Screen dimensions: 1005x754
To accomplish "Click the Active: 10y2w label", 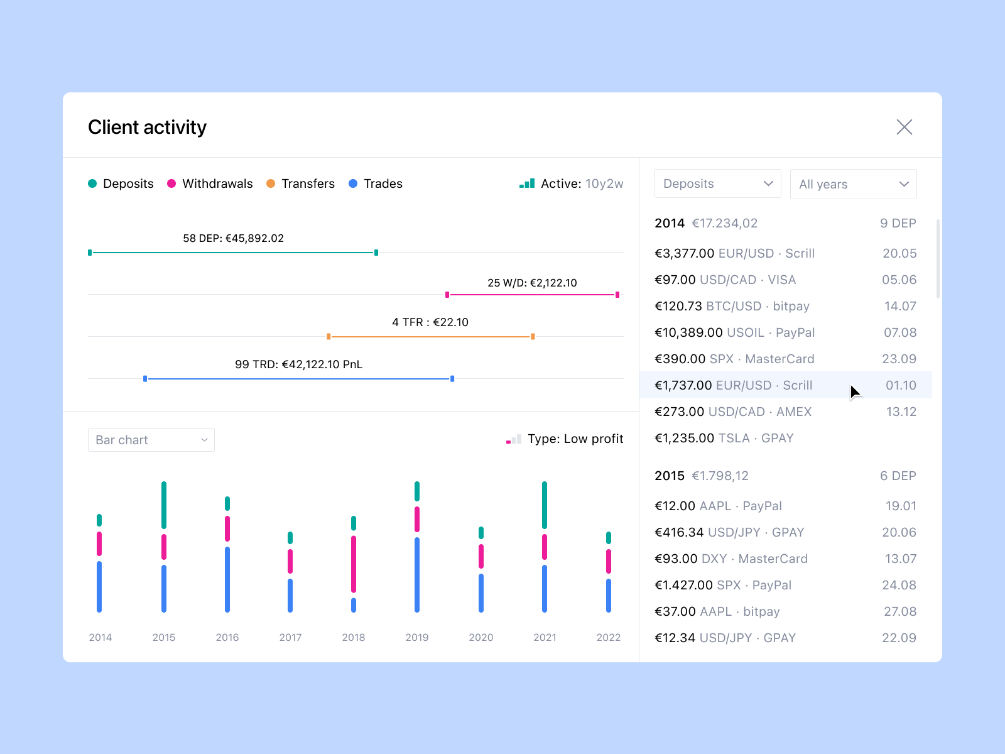I will [x=581, y=183].
